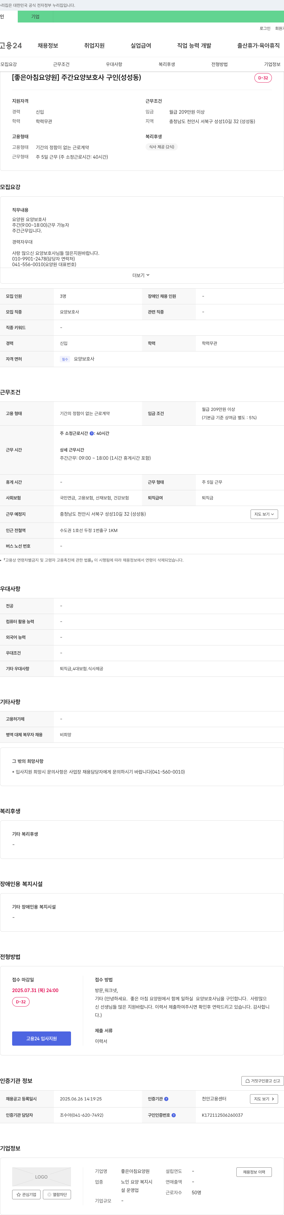Apply via 고용24 입사지원 button

click(x=41, y=1039)
